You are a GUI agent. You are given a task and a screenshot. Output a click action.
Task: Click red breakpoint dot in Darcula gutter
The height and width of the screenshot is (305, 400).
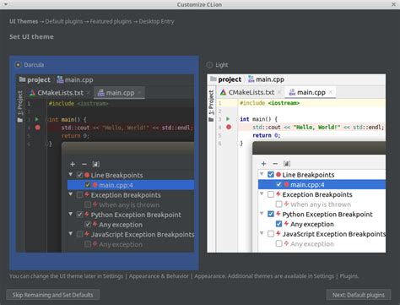pyautogui.click(x=37, y=128)
